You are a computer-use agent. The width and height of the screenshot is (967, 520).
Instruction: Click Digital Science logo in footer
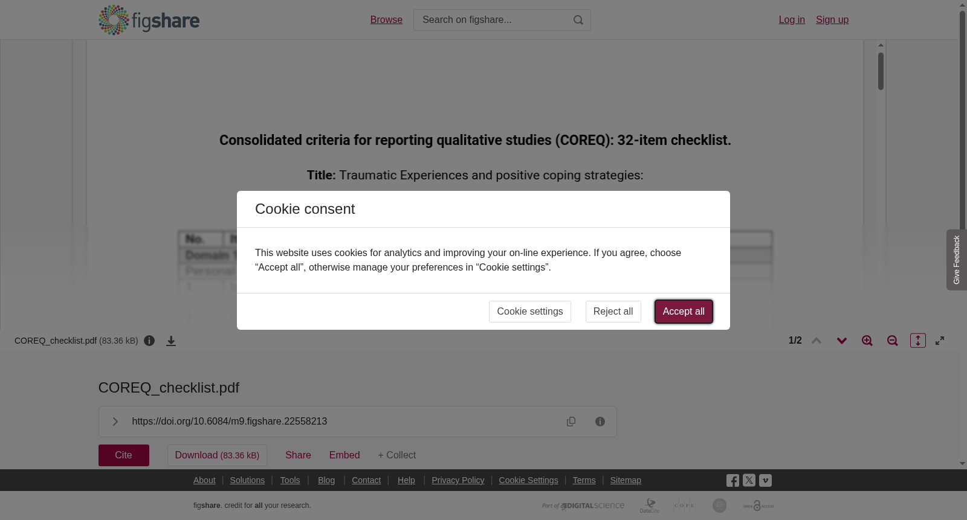click(x=583, y=506)
